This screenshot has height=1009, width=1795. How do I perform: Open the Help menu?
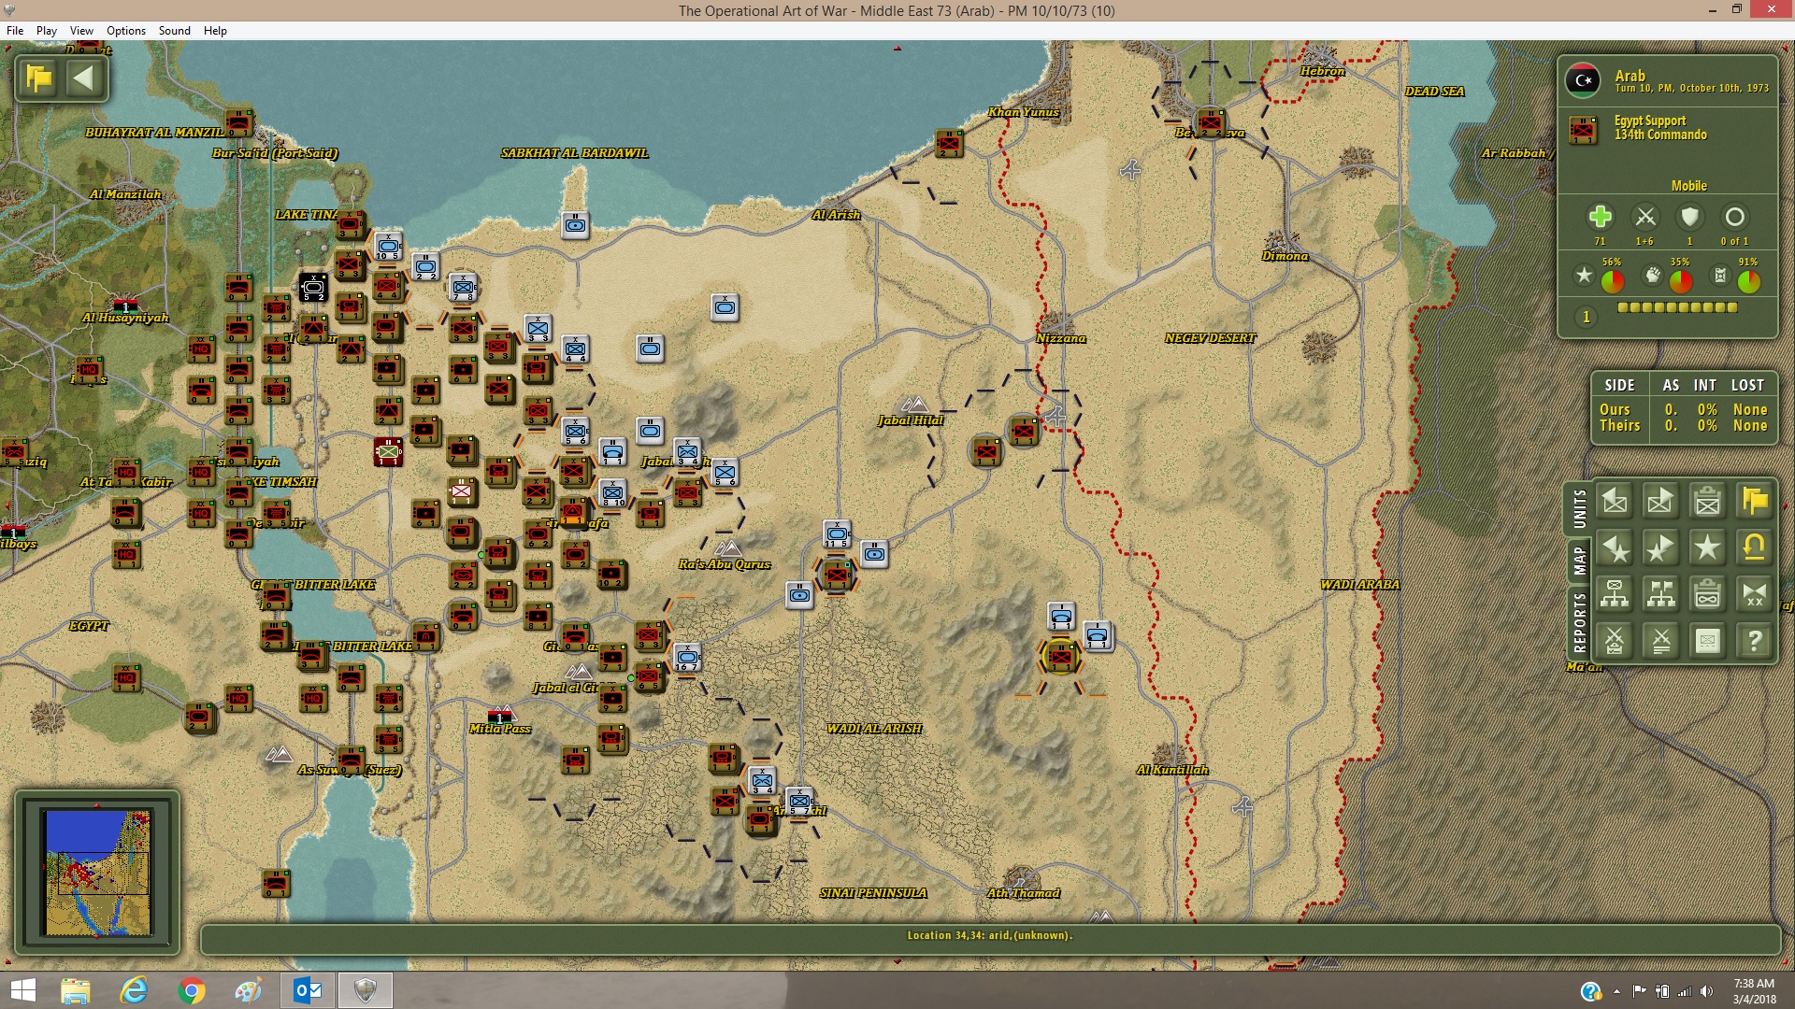215,31
